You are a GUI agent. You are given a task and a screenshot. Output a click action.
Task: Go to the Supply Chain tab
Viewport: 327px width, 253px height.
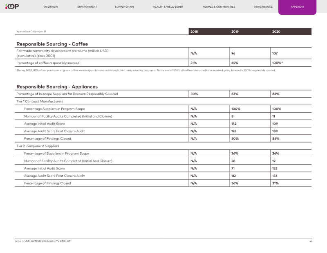tap(125, 7)
